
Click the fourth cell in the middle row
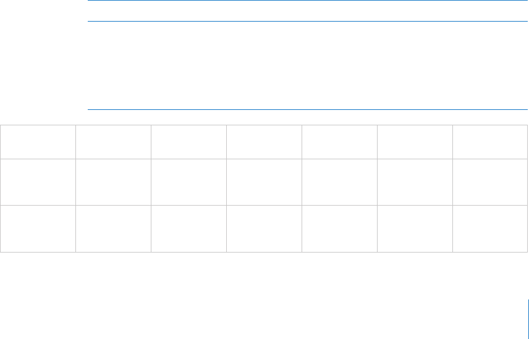264,182
